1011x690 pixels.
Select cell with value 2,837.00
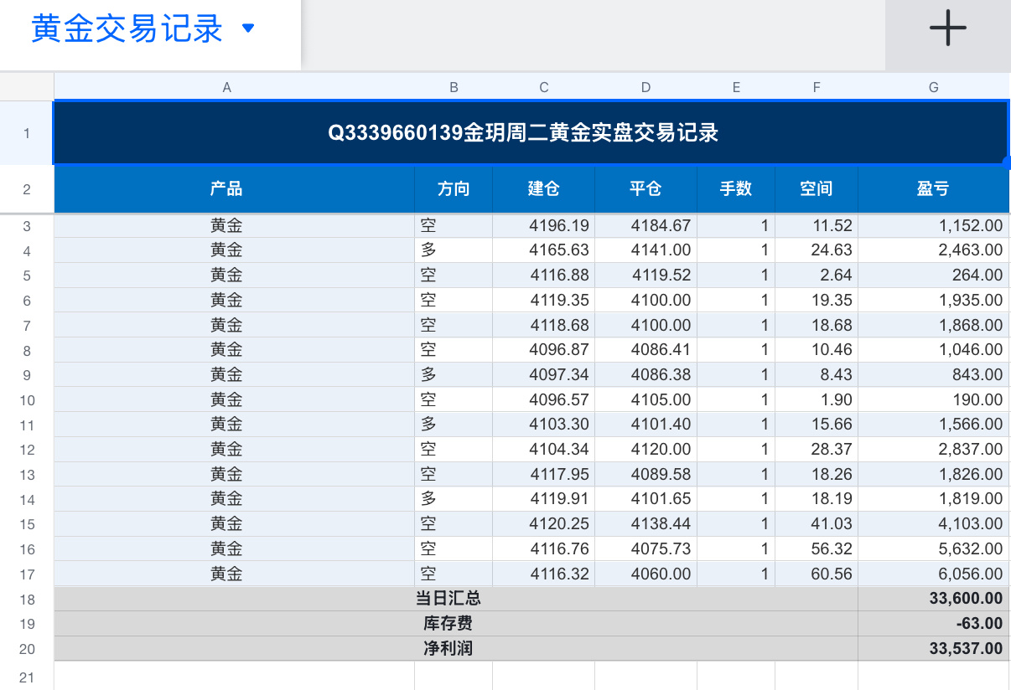point(934,449)
